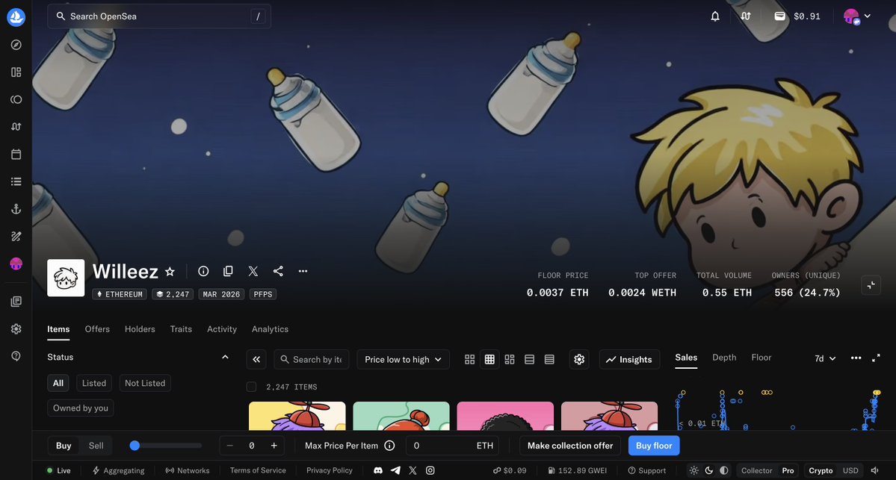
Task: Share the Willeez collection
Action: tap(278, 271)
